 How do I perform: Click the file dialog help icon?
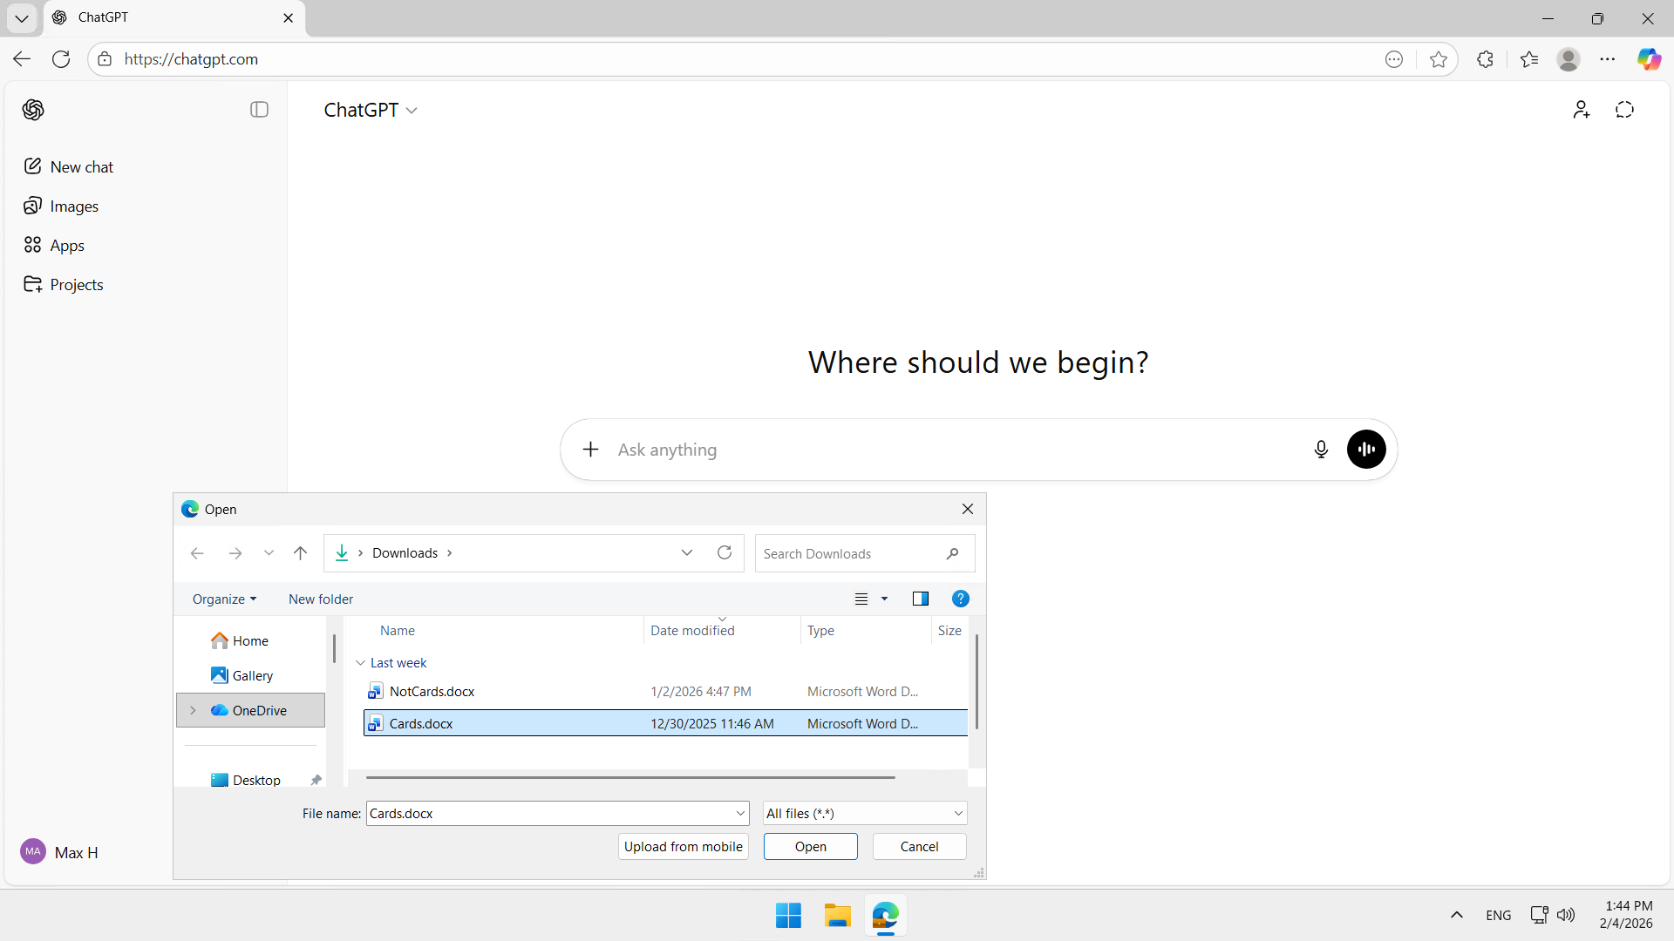click(960, 599)
